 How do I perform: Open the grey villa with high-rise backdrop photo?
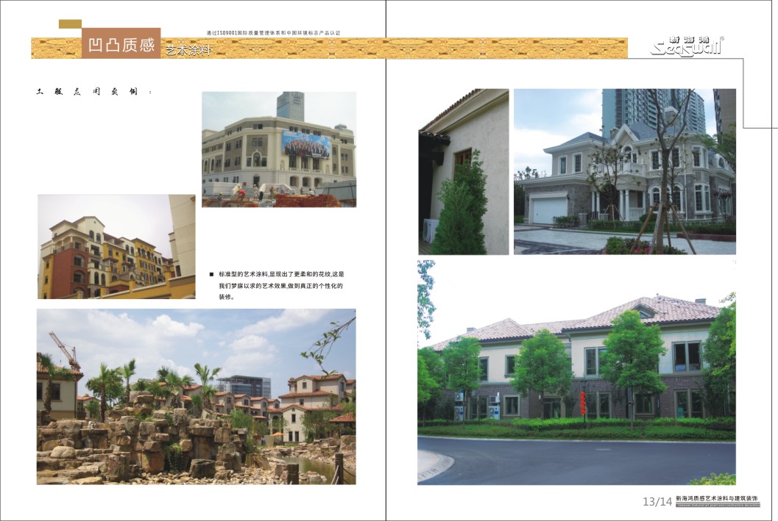tap(624, 171)
